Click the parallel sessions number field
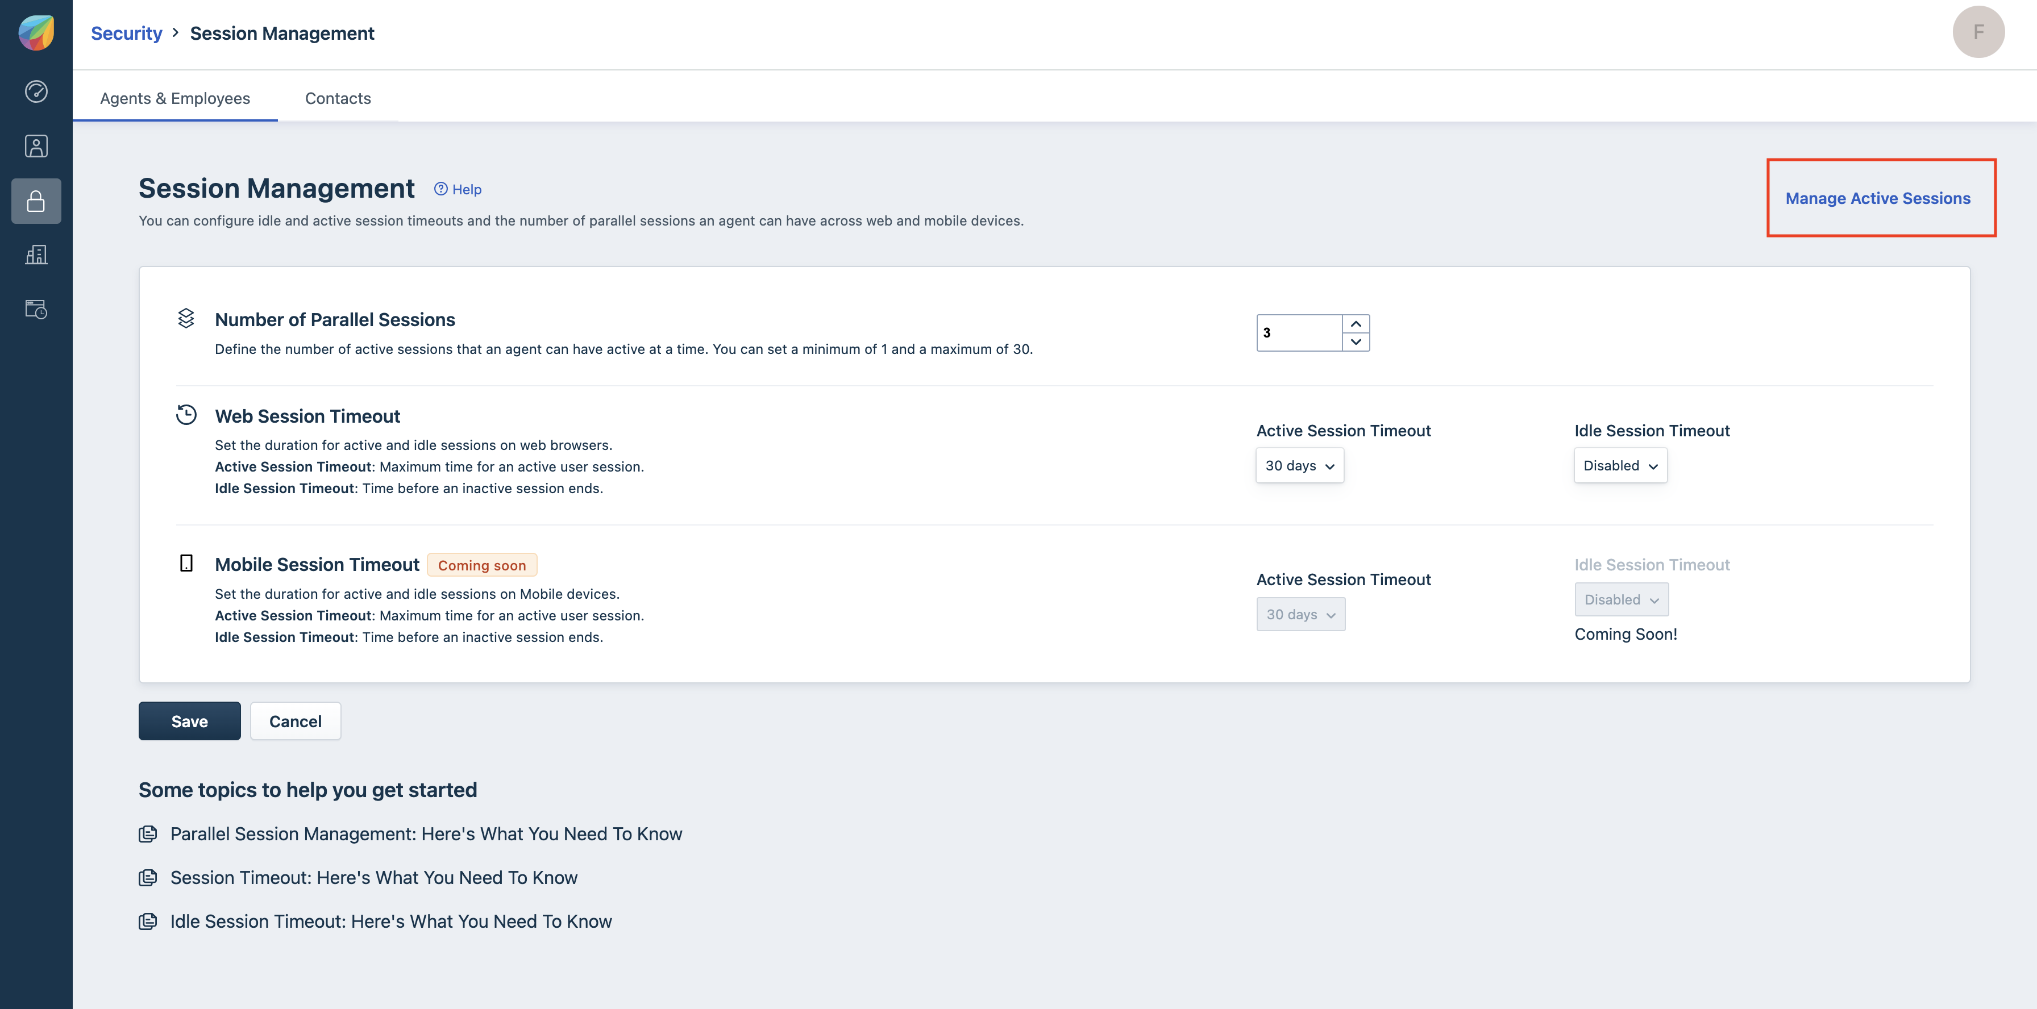Image resolution: width=2037 pixels, height=1009 pixels. [1298, 333]
